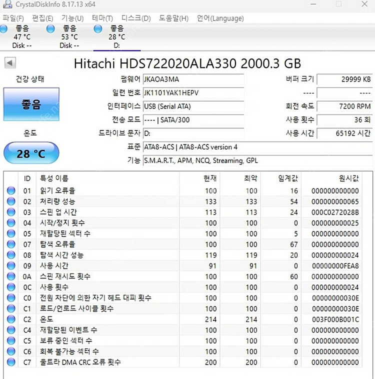This screenshot has width=375, height=379.
Task: Click status orb for 03 스핀 업 시간
Action: [11, 212]
